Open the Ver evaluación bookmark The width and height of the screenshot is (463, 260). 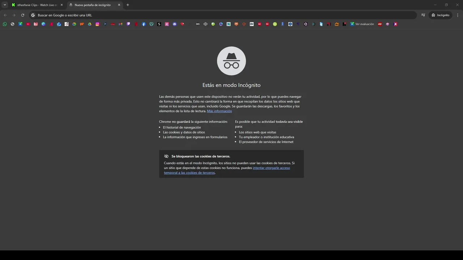(x=362, y=24)
